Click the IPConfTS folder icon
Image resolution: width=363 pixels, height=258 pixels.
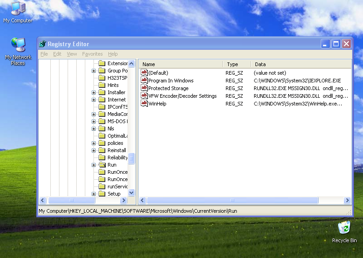[x=102, y=107]
